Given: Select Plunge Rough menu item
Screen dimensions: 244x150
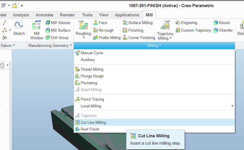Looking at the screenshot, I should click(154, 76).
